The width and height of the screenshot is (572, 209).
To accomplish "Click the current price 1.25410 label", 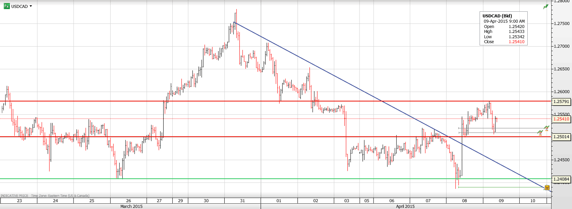I will pos(561,119).
